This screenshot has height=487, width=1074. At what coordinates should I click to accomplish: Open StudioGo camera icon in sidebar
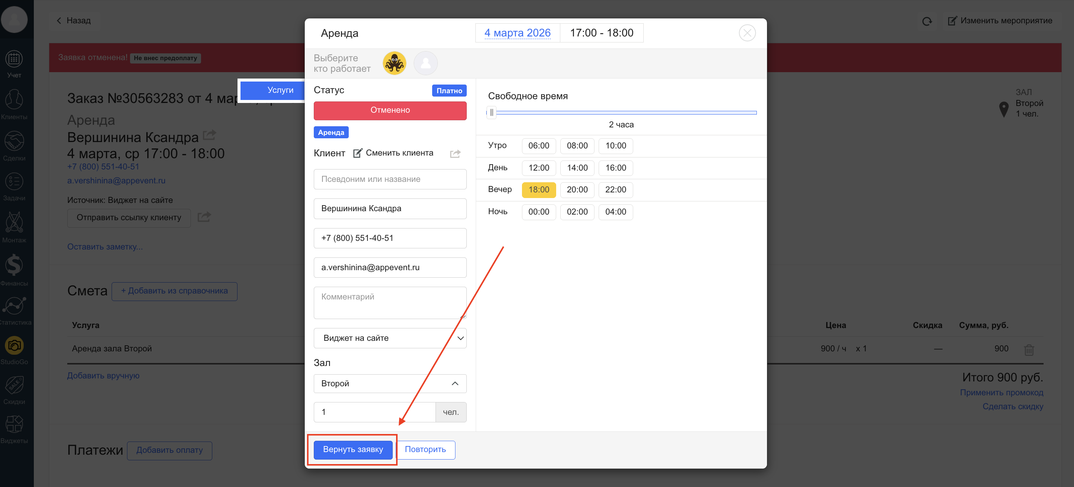point(14,346)
